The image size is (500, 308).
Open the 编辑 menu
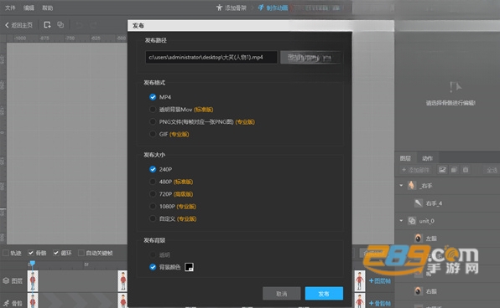[x=29, y=8]
